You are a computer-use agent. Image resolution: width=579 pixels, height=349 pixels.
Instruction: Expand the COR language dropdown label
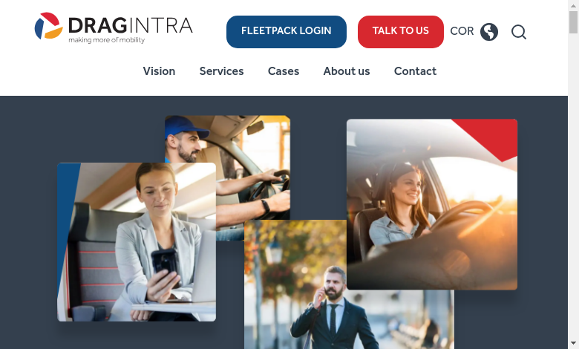[462, 32]
